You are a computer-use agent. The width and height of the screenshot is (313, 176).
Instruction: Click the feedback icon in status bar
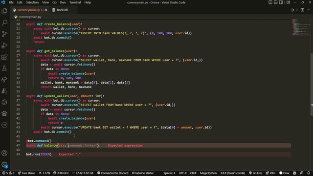(302, 173)
